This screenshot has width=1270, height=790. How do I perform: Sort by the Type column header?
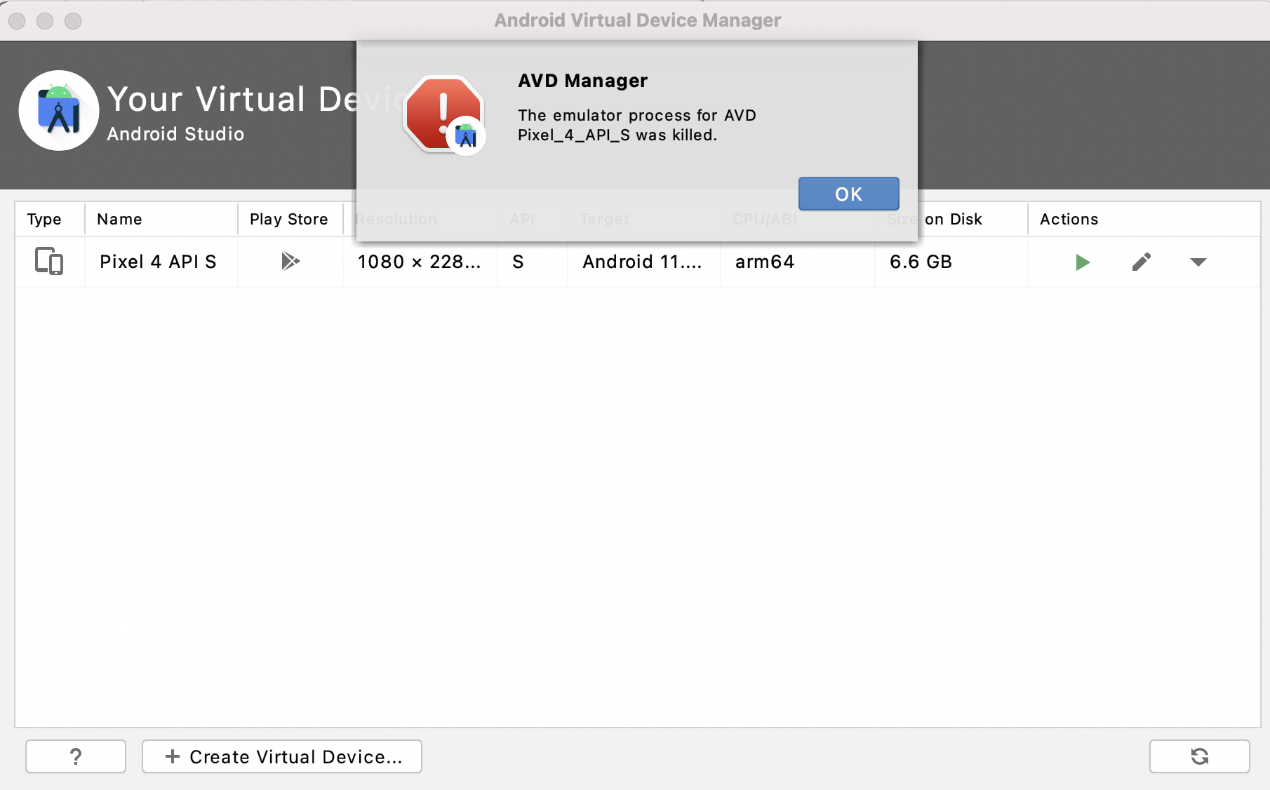click(50, 220)
